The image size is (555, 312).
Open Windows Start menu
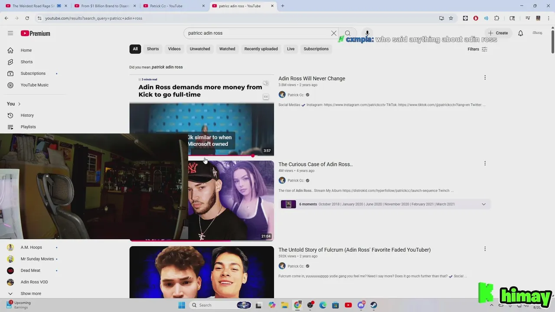pyautogui.click(x=182, y=305)
